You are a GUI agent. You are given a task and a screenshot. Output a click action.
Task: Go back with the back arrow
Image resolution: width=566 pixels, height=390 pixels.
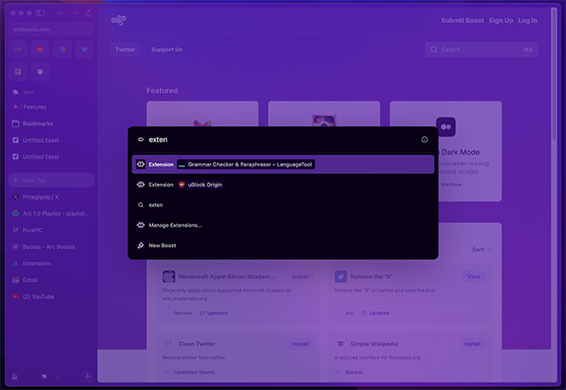61,13
